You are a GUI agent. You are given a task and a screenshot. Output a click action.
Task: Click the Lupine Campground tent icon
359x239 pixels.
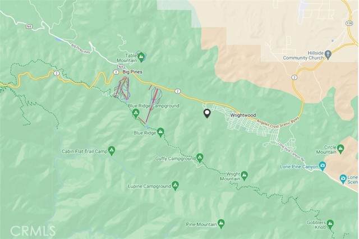coord(176,186)
